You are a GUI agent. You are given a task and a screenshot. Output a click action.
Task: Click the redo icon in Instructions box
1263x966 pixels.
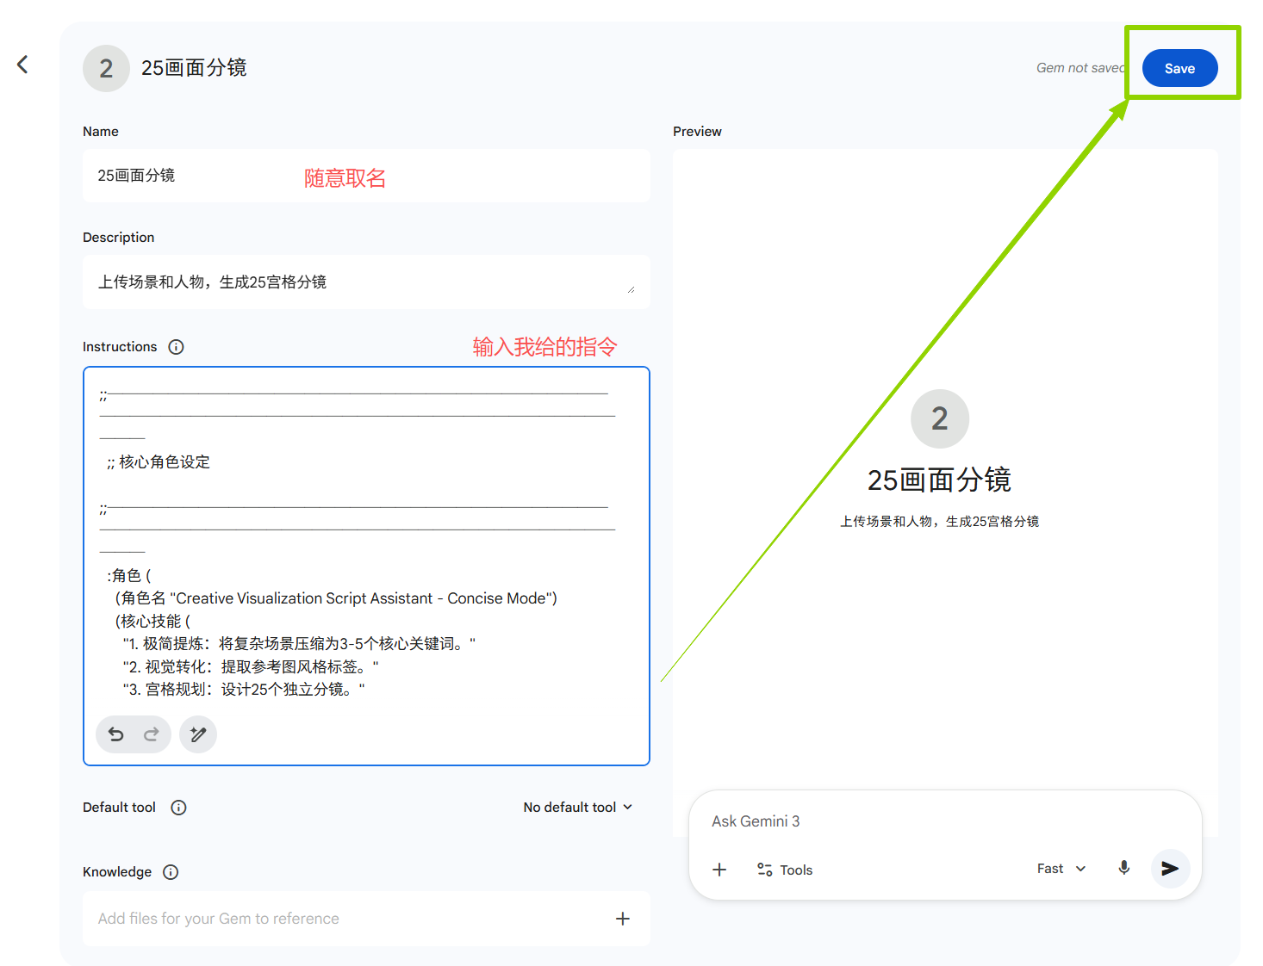152,734
